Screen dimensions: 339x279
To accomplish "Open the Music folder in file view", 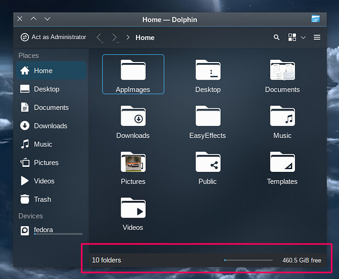I will click(282, 122).
